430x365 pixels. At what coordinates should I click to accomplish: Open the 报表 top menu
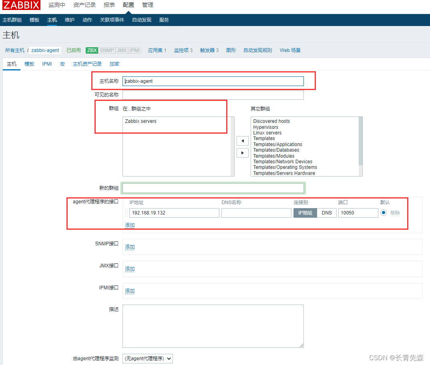[109, 5]
